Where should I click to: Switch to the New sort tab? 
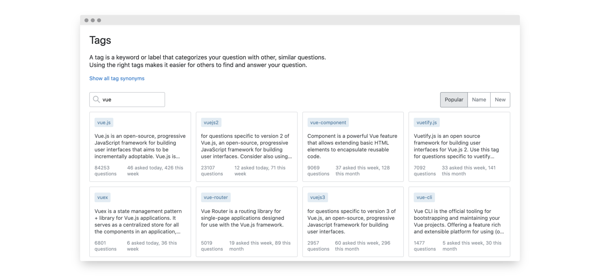click(x=500, y=100)
